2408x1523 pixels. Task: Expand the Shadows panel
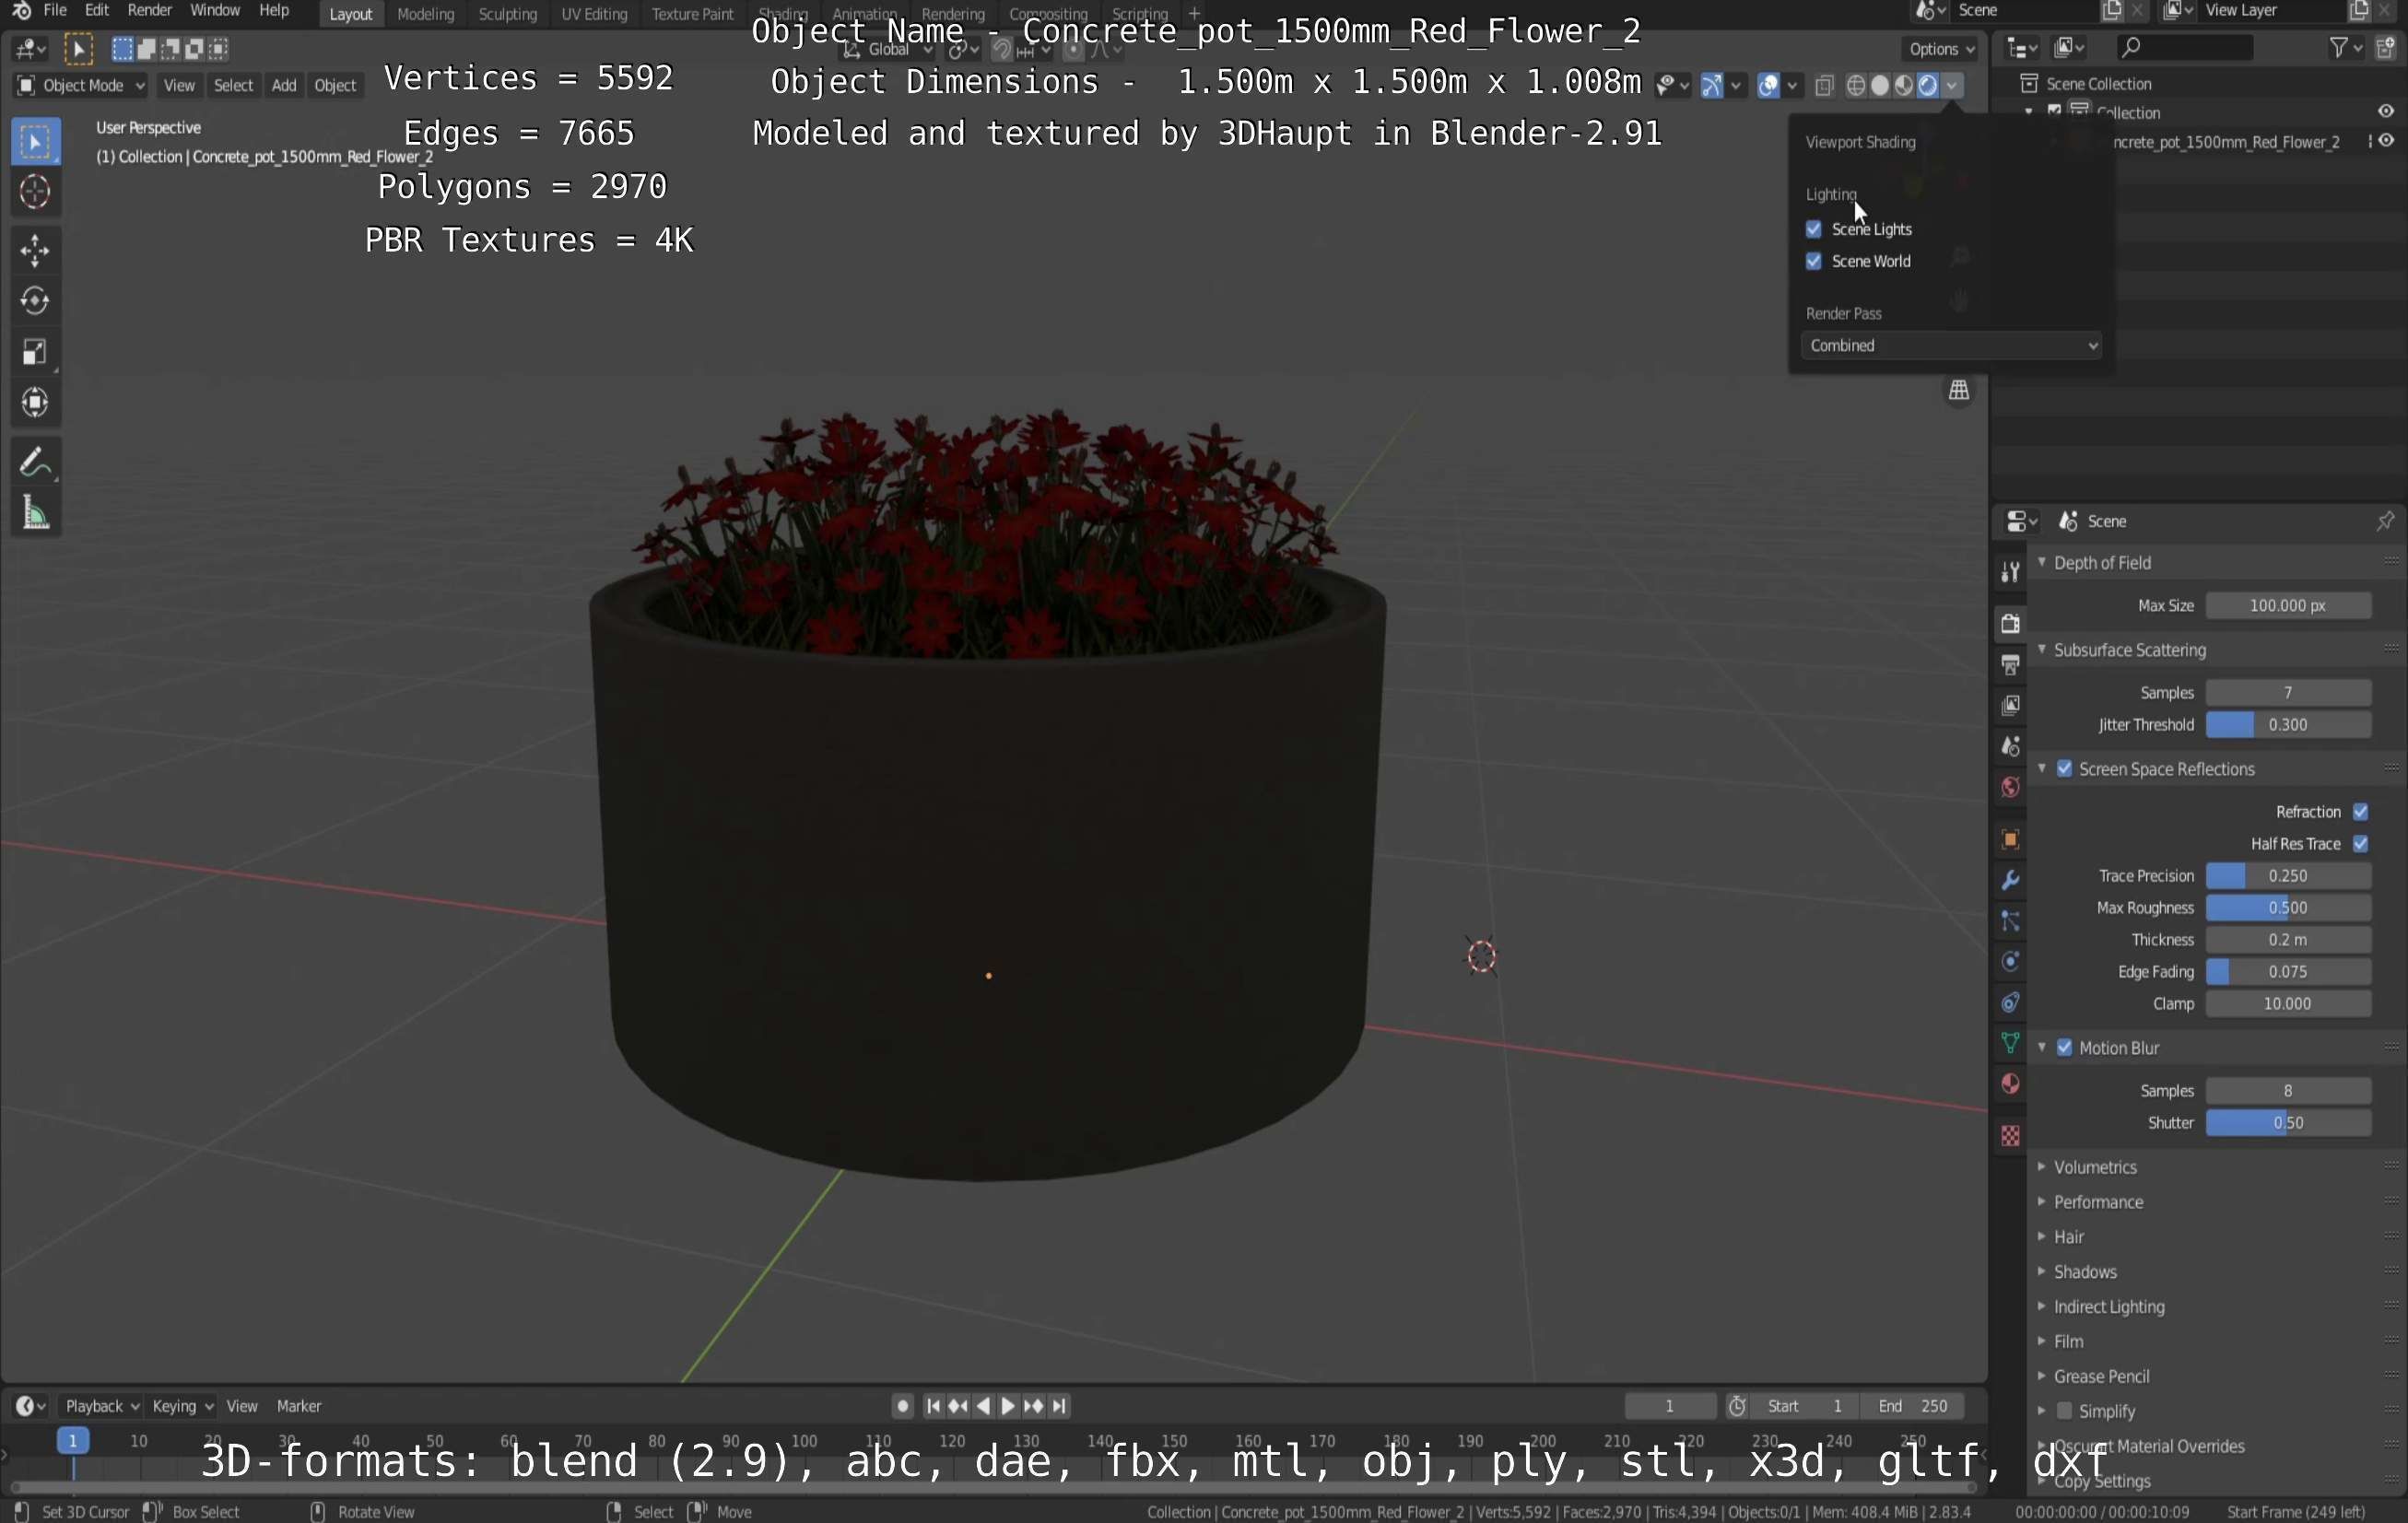tap(2085, 1272)
